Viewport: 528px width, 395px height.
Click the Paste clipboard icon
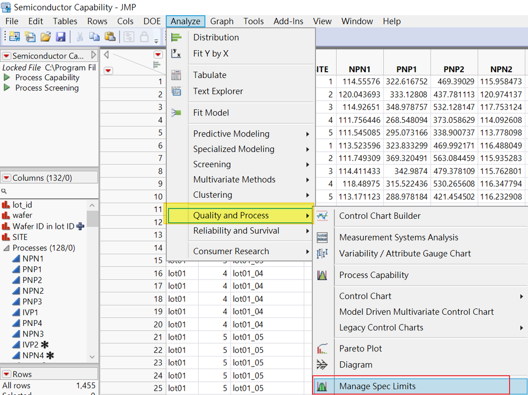[x=110, y=37]
